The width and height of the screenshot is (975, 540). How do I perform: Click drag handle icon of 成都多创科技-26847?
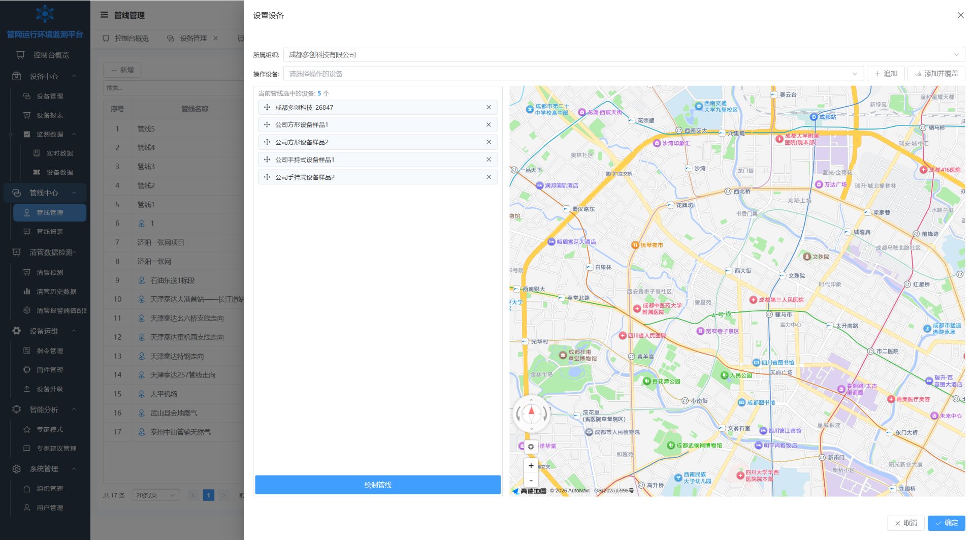pyautogui.click(x=267, y=108)
